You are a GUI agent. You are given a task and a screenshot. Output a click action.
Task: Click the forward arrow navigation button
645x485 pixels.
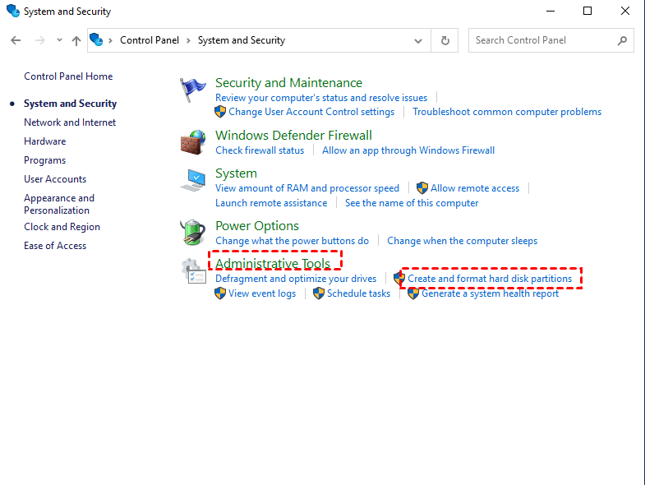pyautogui.click(x=40, y=40)
